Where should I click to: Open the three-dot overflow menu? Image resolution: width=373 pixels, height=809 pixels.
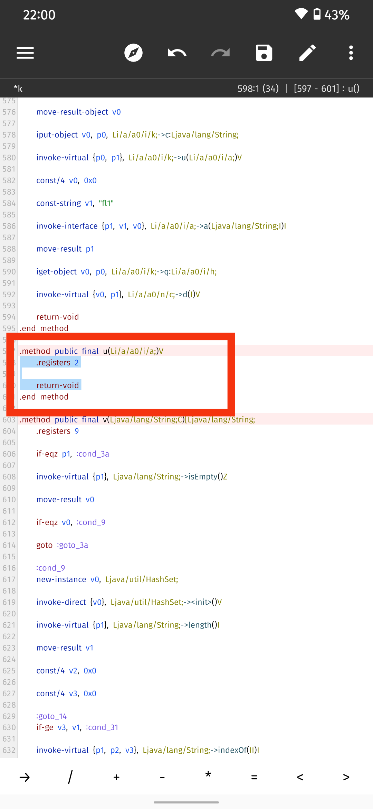[x=351, y=53]
